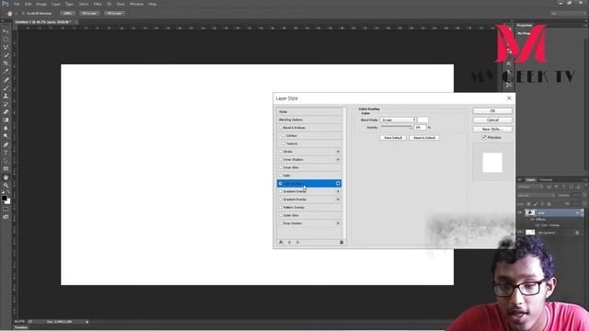Select the Dodge tool
589x331 pixels.
pyautogui.click(x=6, y=136)
